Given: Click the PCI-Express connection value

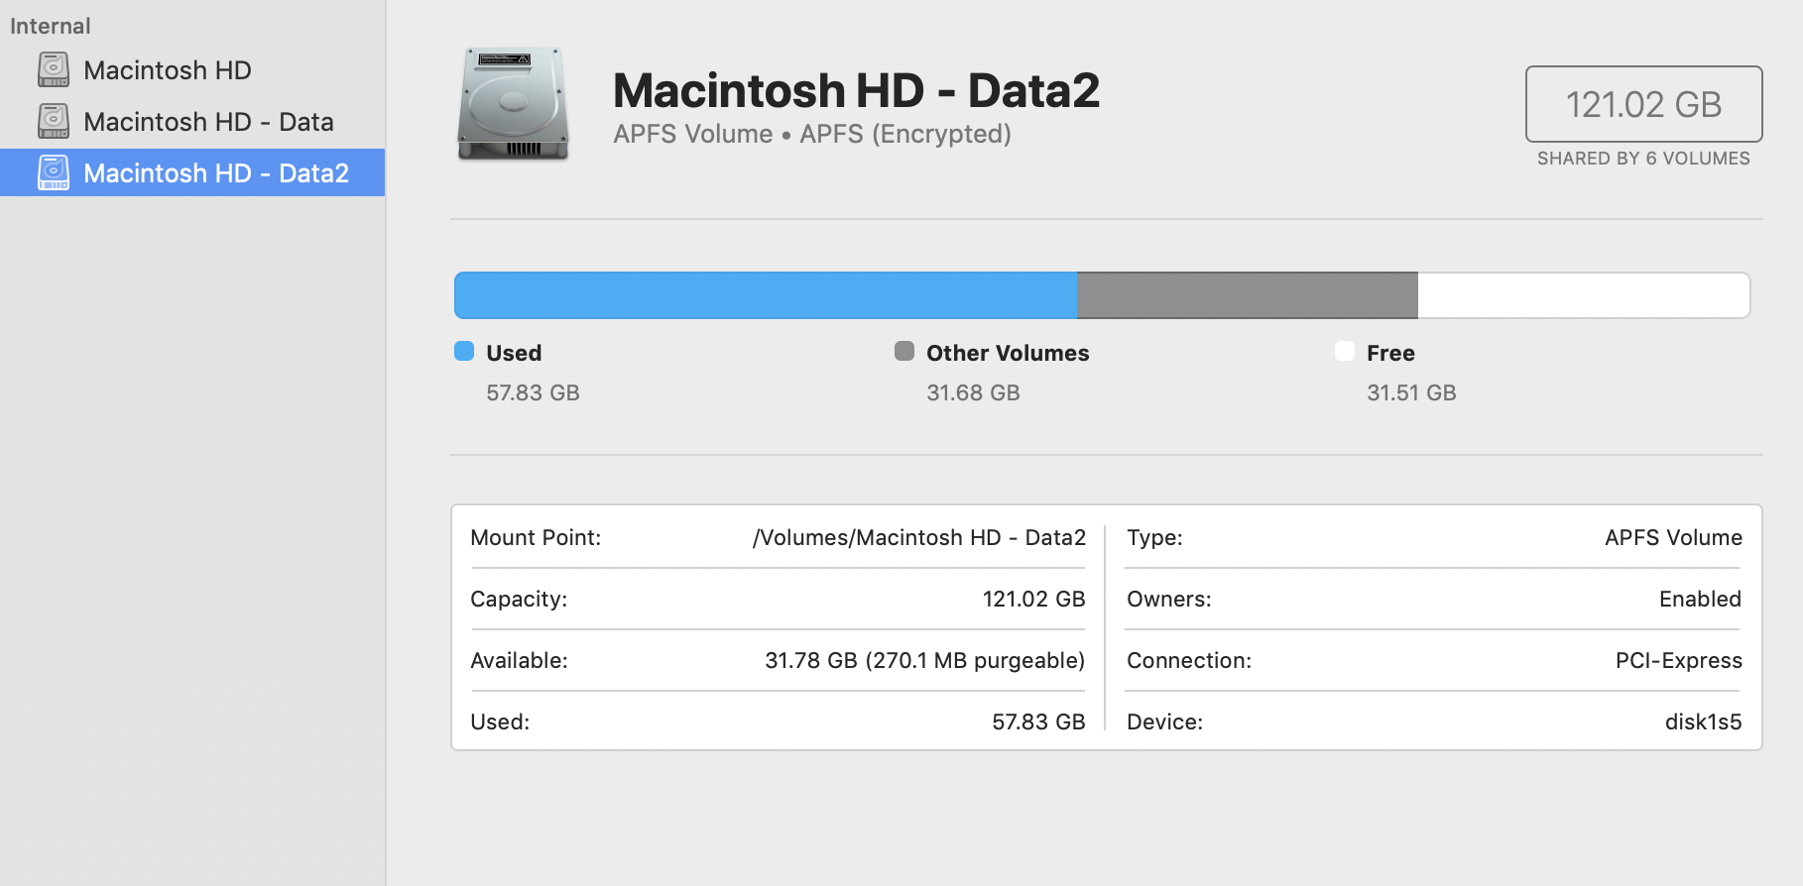Looking at the screenshot, I should point(1678,661).
